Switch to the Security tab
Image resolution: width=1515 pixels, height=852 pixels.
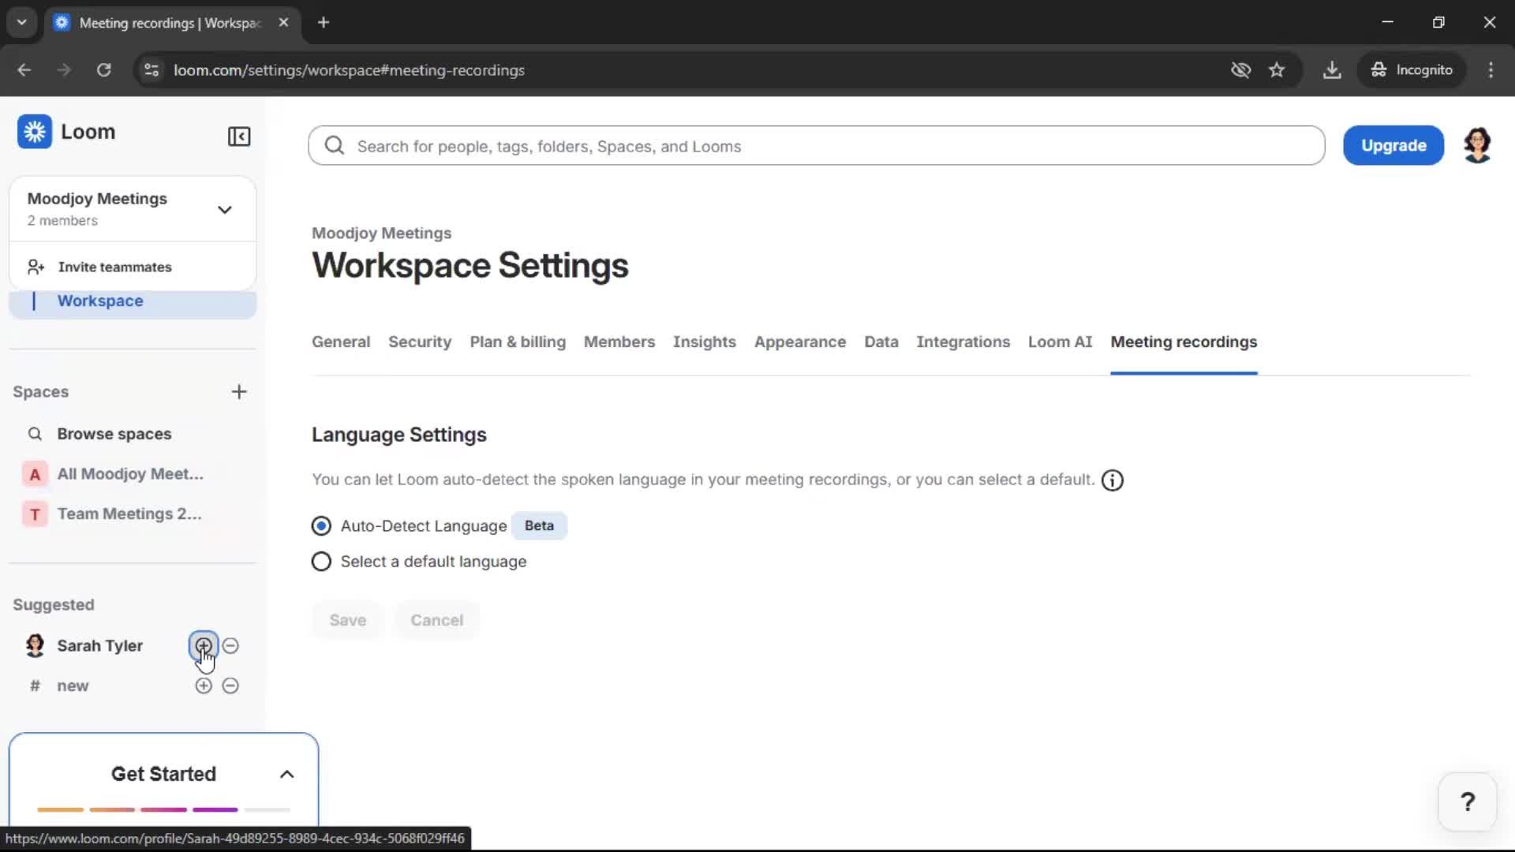[x=419, y=342]
